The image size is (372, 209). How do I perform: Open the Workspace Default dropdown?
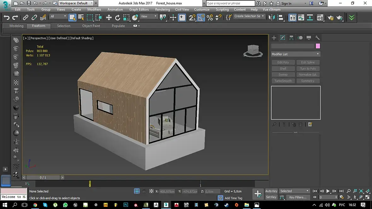coord(76,3)
